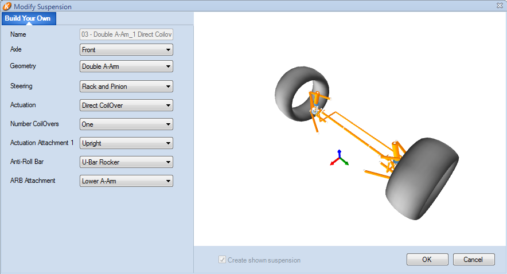This screenshot has height=274, width=507.
Task: Close the Modify Suspension dialog
Action: point(500,6)
